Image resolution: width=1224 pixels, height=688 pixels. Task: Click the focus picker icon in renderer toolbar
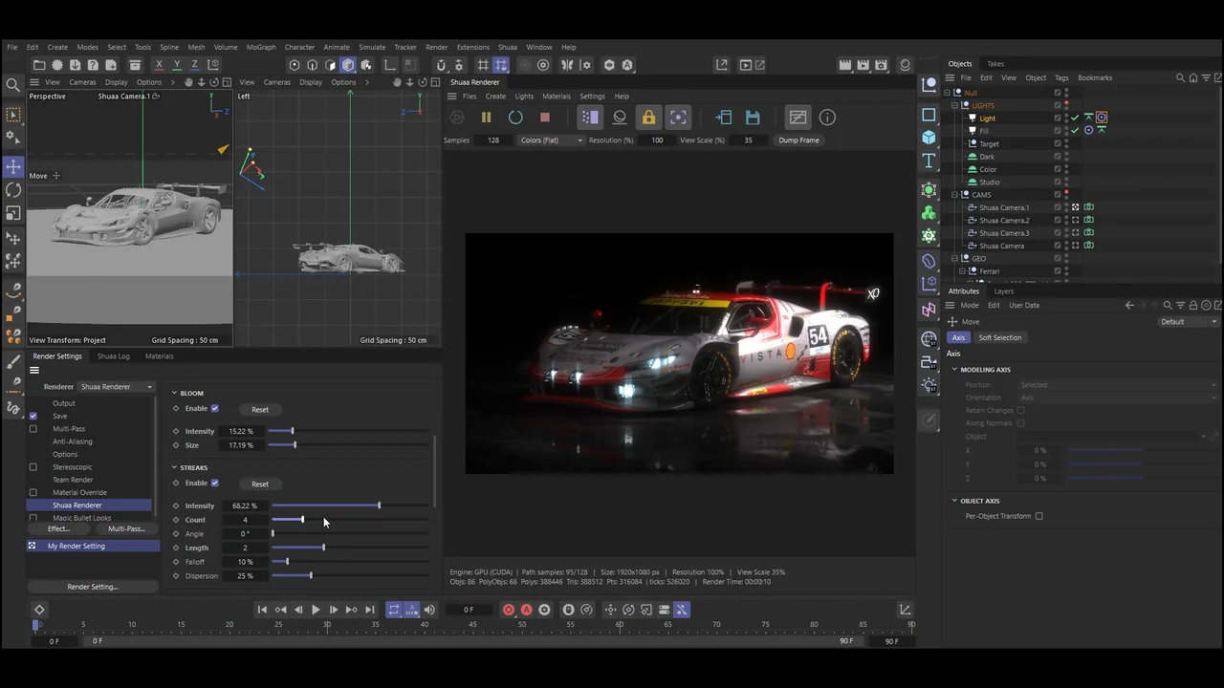[678, 118]
